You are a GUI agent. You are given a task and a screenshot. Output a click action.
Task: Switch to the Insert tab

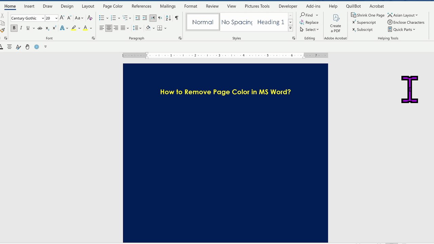click(29, 6)
